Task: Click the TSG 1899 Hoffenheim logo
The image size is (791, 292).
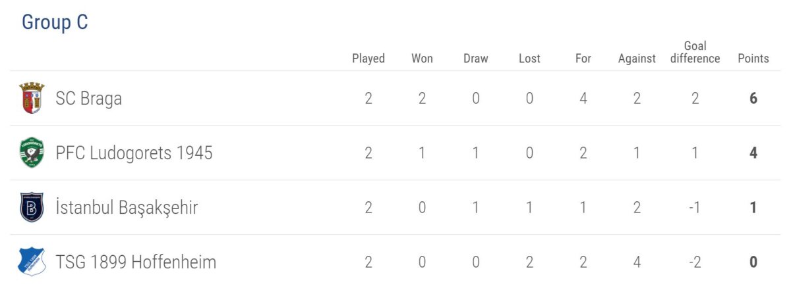Action: 32,262
